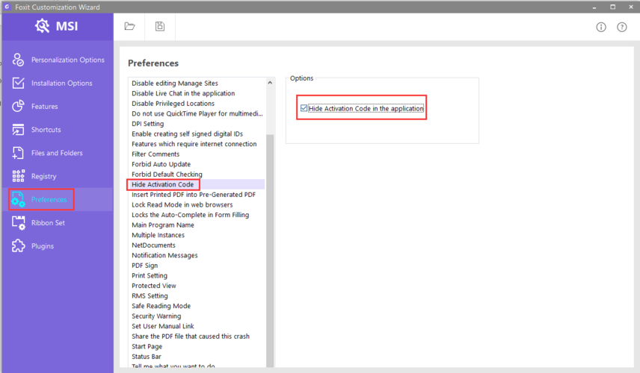Select Forbid Auto Update preference
640x373 pixels.
(x=161, y=164)
